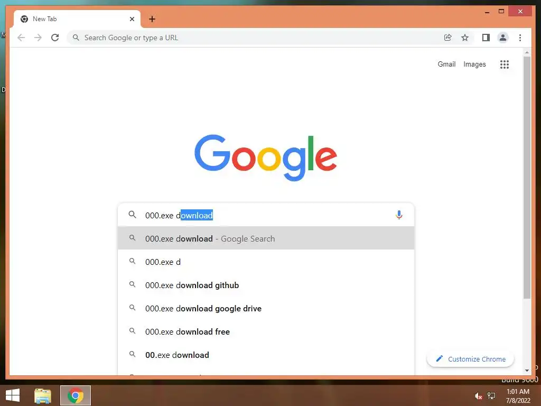Click the page vertical scrollbar

[x=527, y=178]
